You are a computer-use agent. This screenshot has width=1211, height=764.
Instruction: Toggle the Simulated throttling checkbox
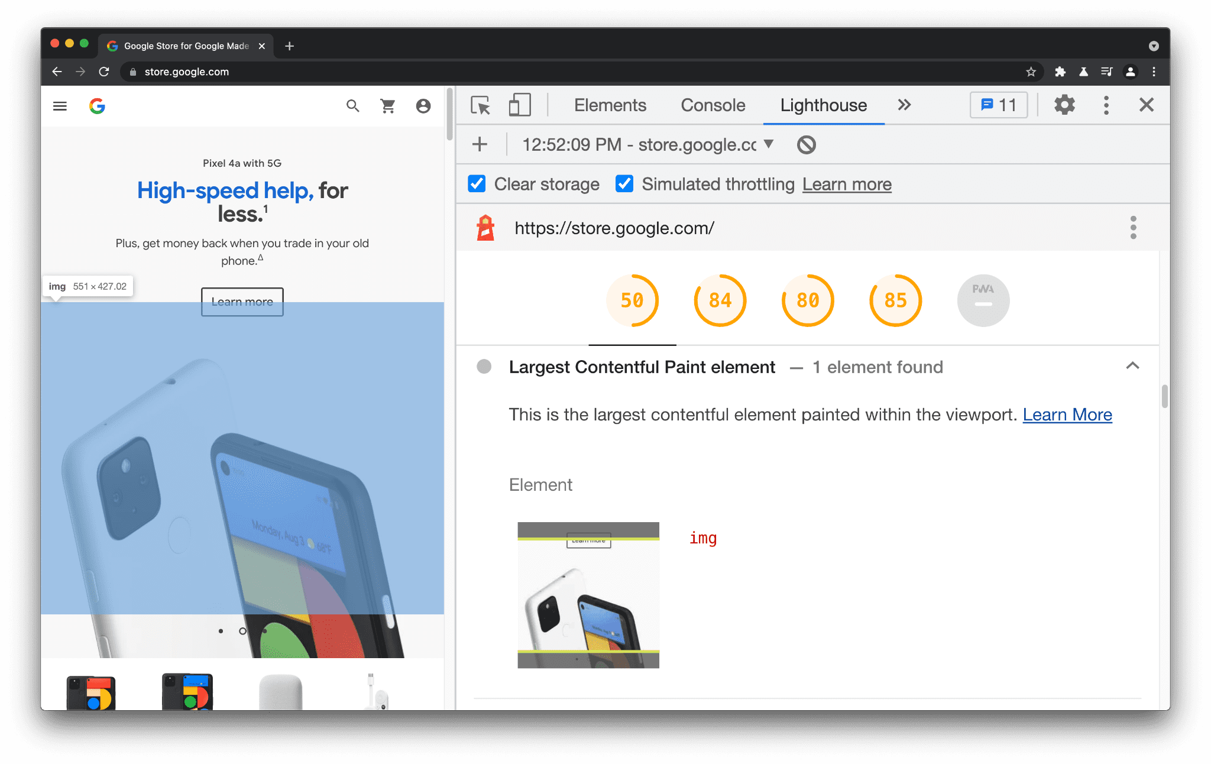(623, 184)
